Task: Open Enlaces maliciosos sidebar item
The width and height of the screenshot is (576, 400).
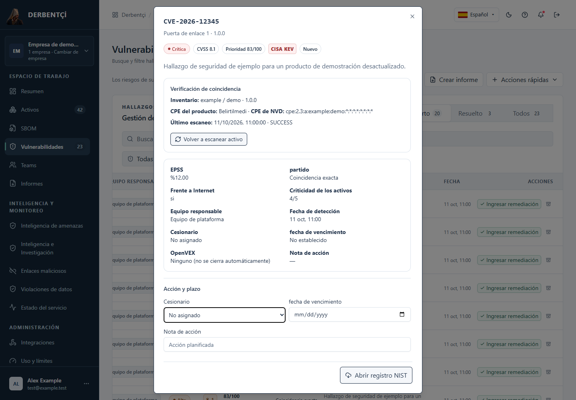Action: coord(47,271)
